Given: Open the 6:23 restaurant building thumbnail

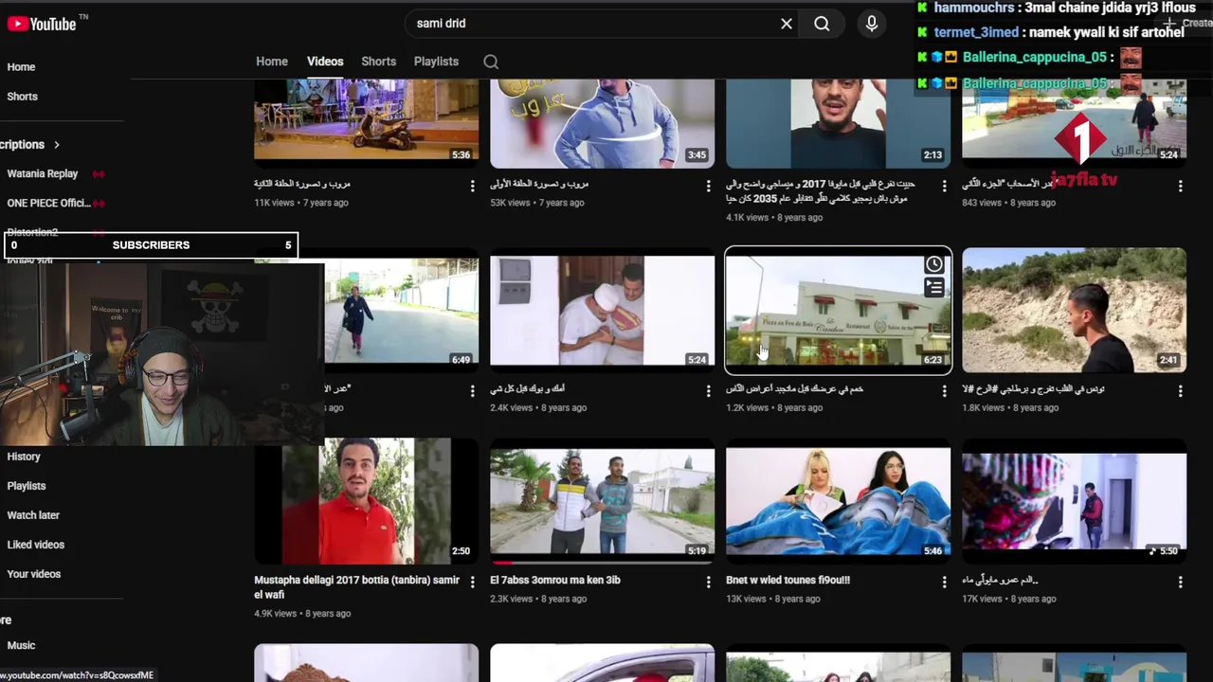Looking at the screenshot, I should pyautogui.click(x=838, y=311).
